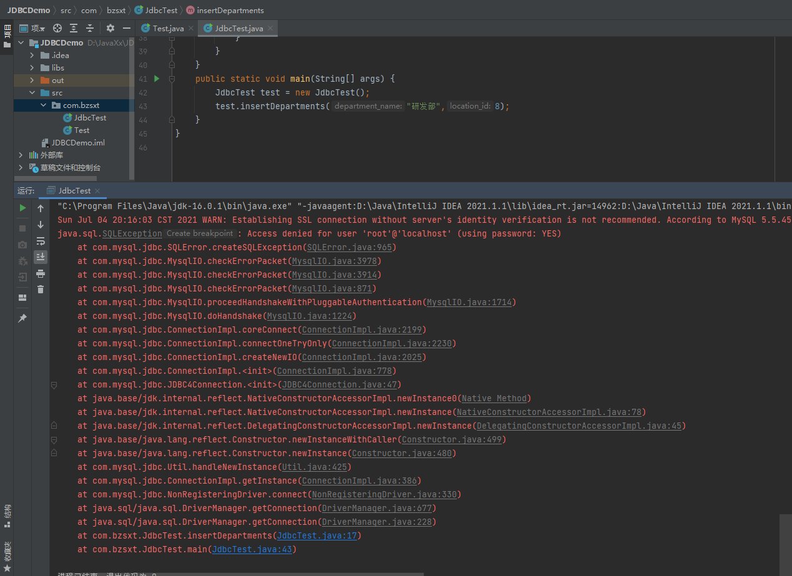This screenshot has height=576, width=792.
Task: Click the thread dump camera icon
Action: [x=22, y=245]
